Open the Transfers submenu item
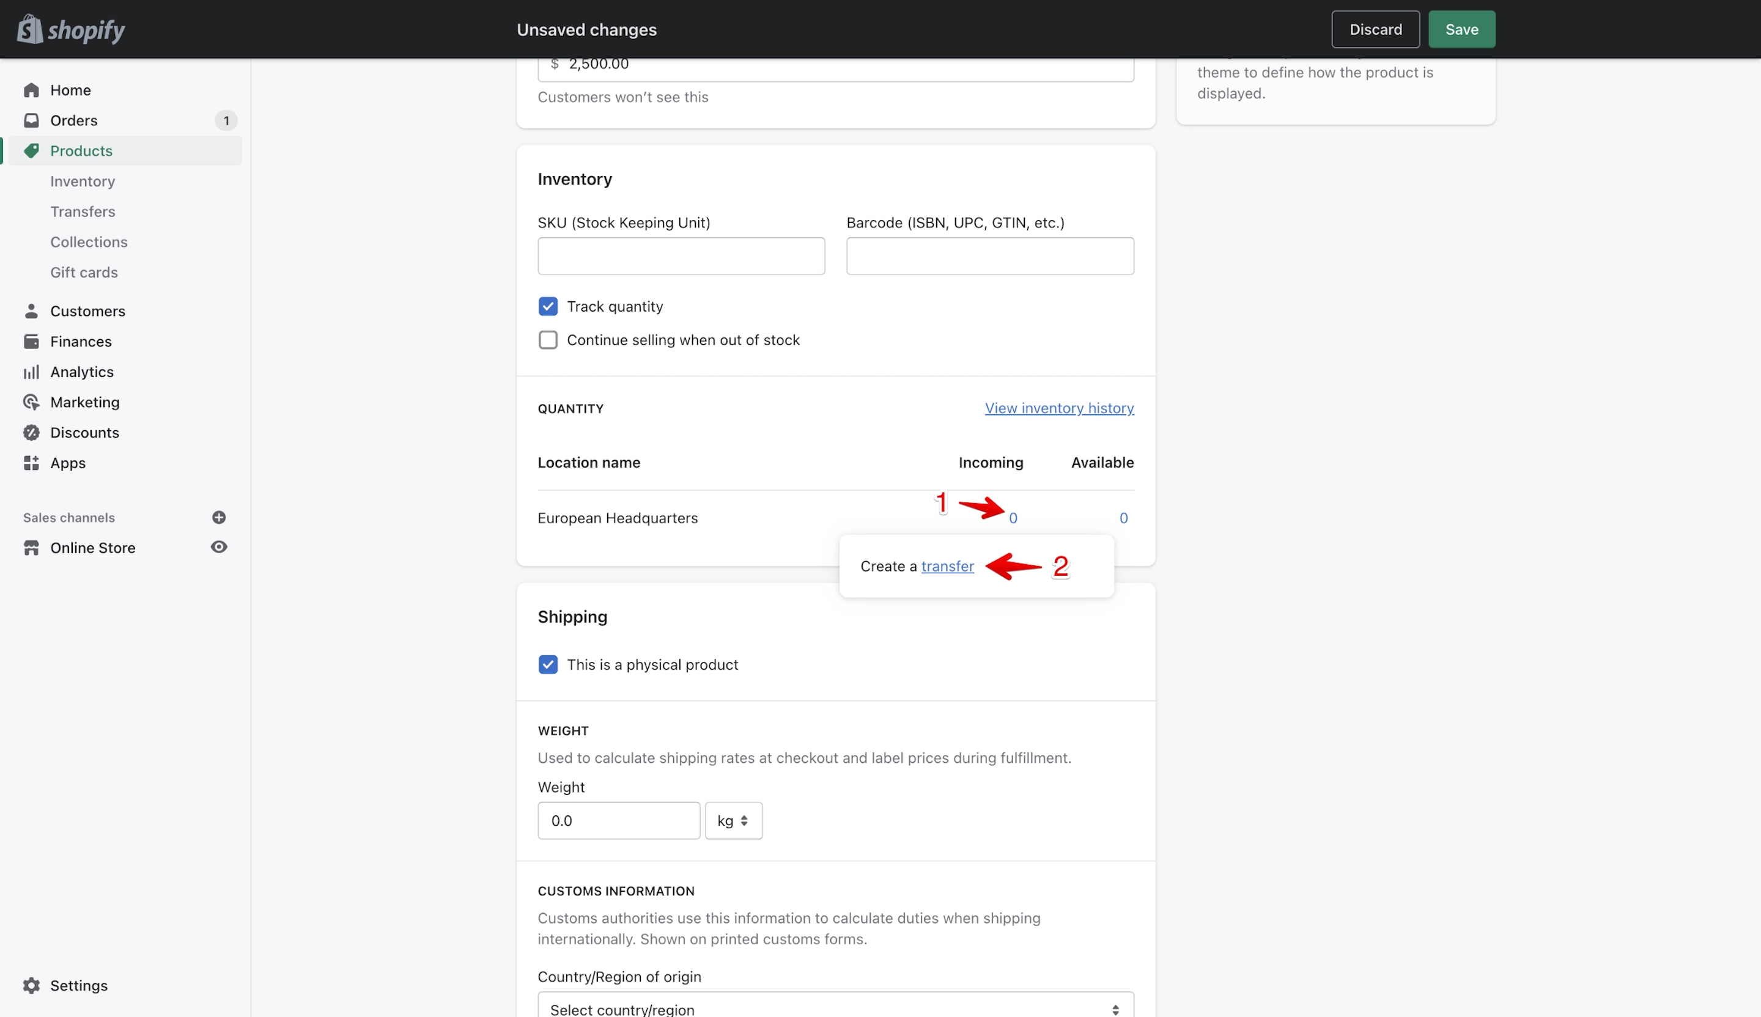 (83, 211)
